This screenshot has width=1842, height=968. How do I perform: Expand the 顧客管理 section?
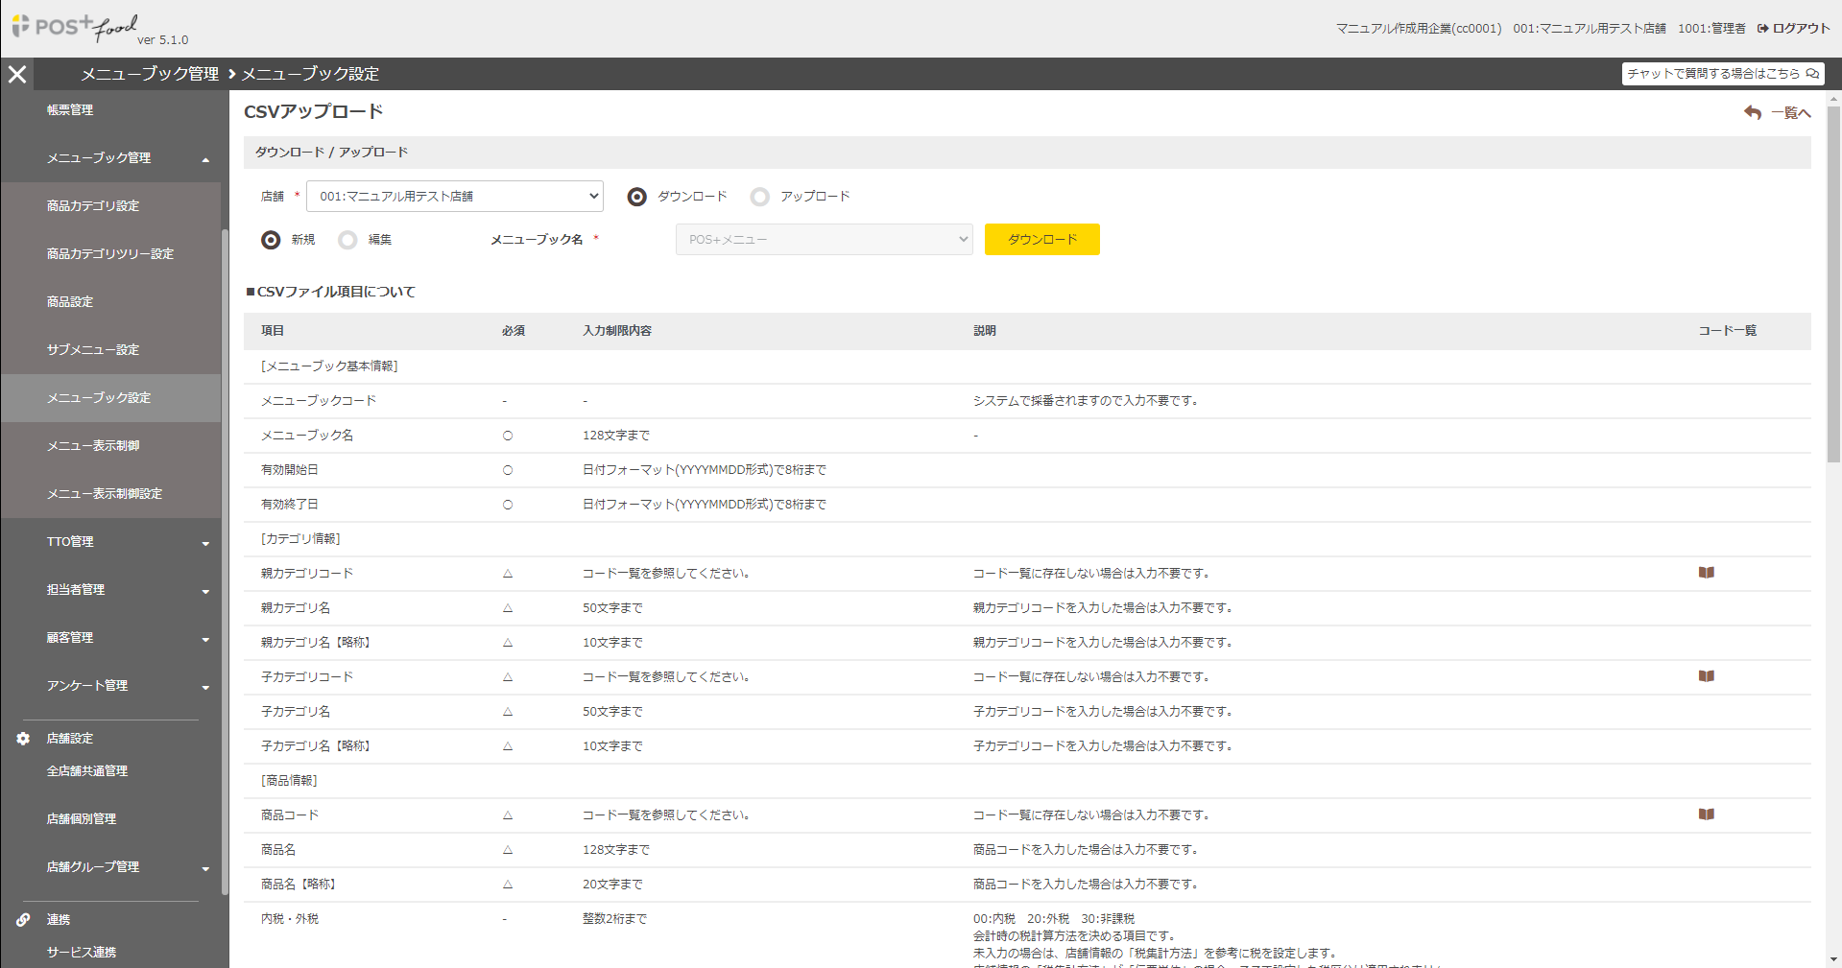tap(205, 640)
